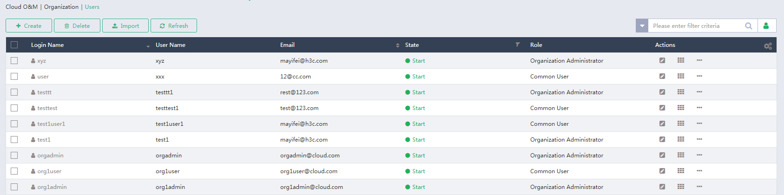
Task: Focus the filter criteria input field
Action: point(695,26)
